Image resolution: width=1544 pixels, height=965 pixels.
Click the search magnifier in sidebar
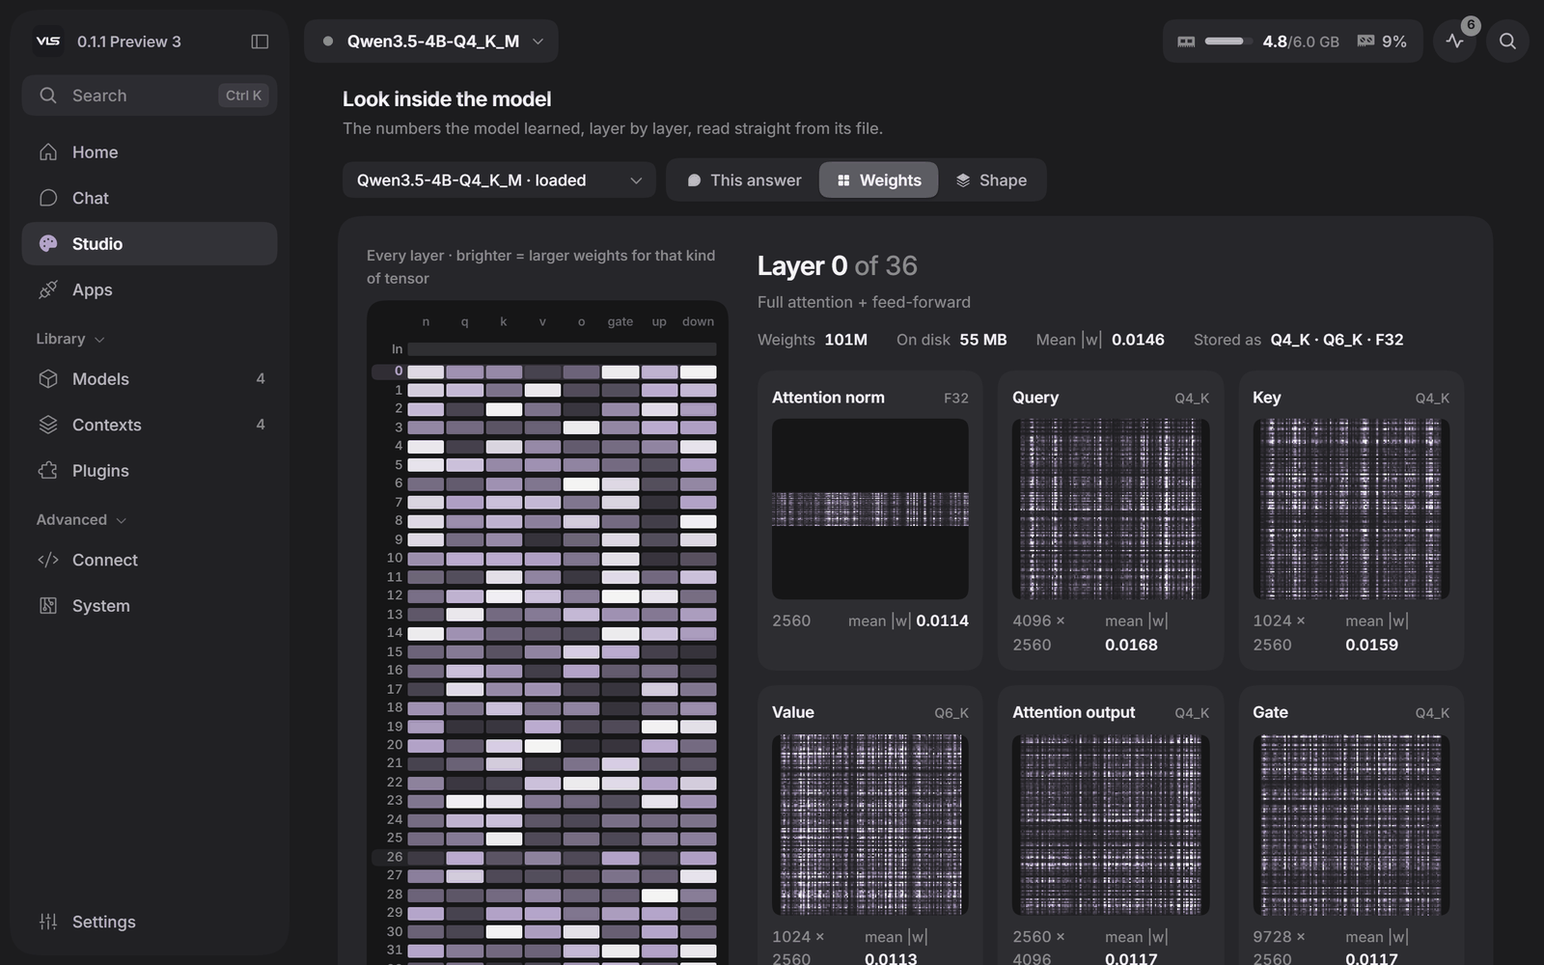(x=47, y=96)
